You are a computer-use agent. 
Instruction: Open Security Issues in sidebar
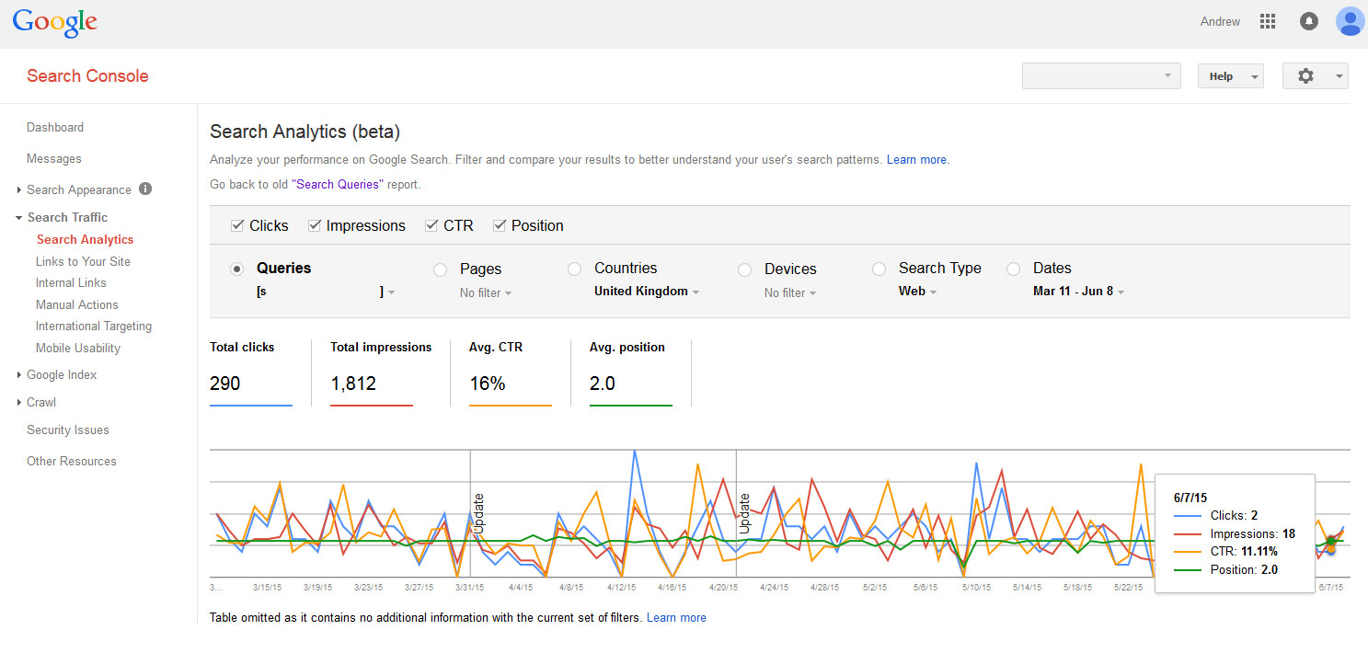(68, 430)
